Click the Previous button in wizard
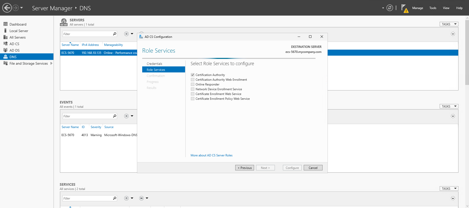 [x=245, y=168]
